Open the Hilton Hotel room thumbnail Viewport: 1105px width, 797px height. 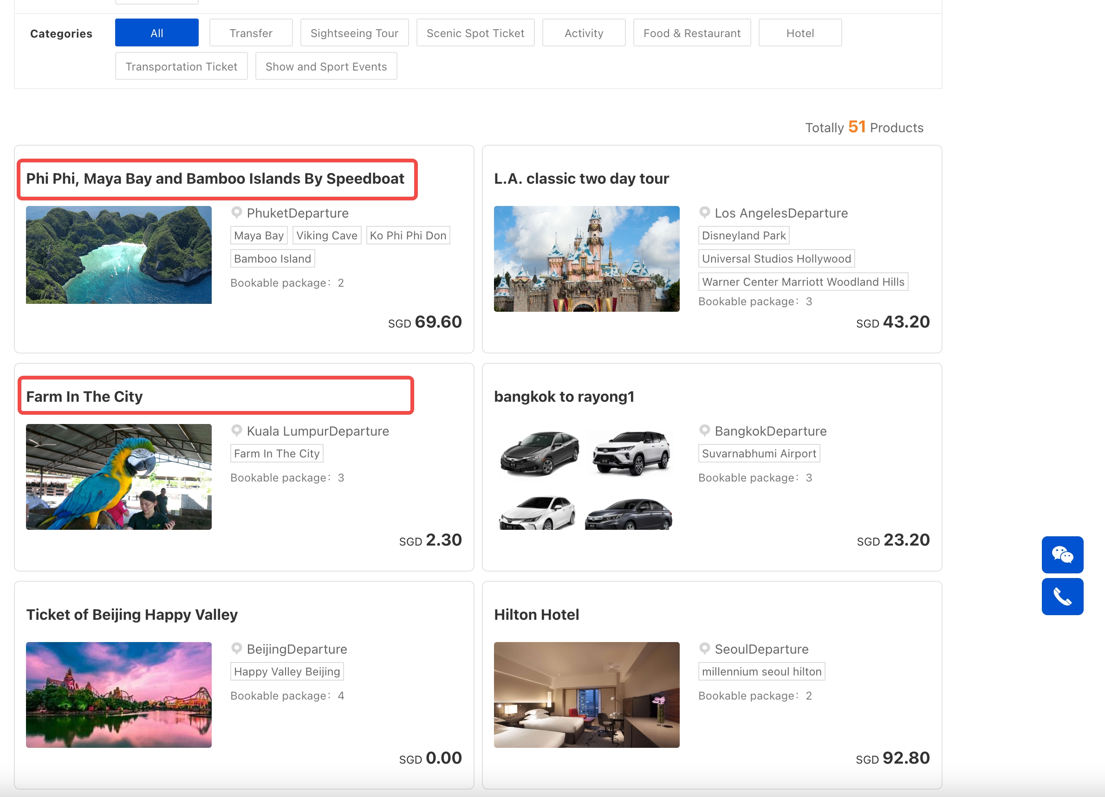586,695
